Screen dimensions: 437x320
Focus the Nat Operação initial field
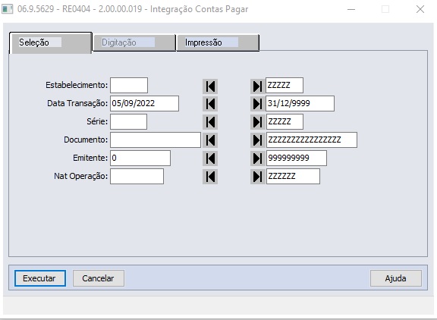coord(137,176)
